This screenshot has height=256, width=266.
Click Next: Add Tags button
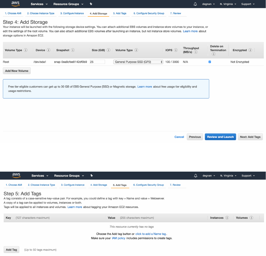[x=250, y=137]
